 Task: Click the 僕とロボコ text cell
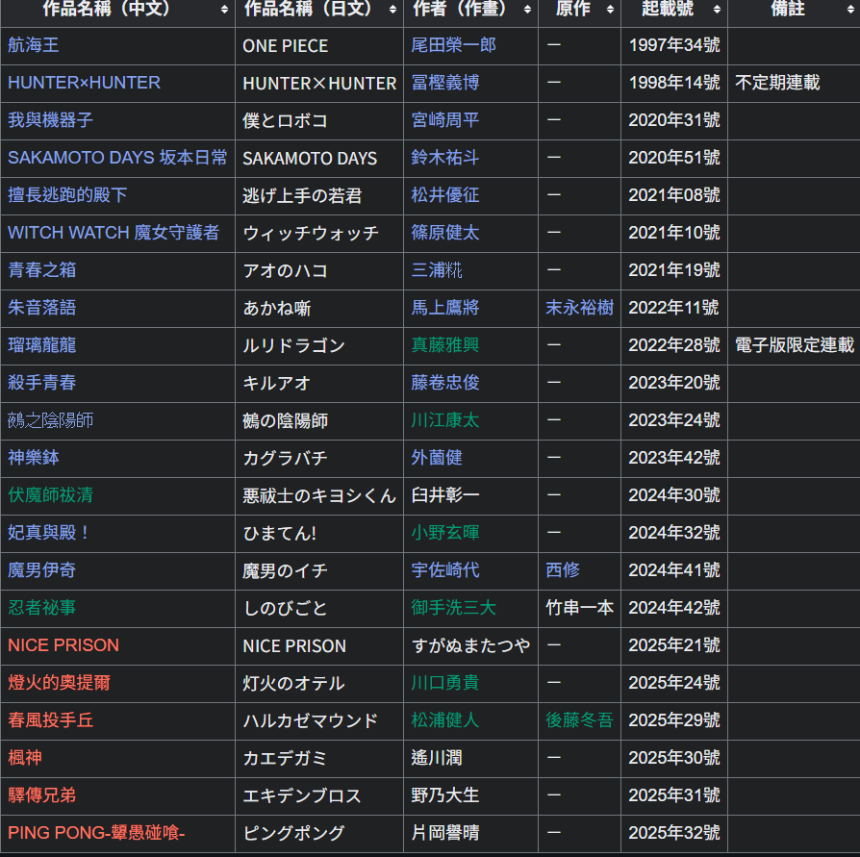coord(285,120)
